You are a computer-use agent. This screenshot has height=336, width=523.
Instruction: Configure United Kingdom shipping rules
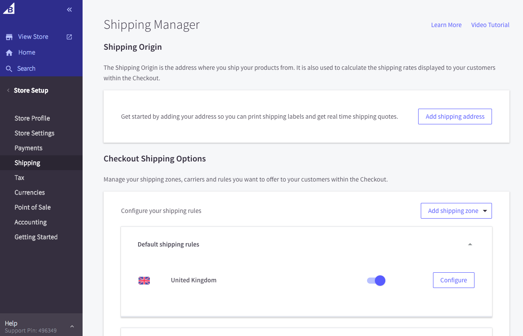tap(454, 280)
